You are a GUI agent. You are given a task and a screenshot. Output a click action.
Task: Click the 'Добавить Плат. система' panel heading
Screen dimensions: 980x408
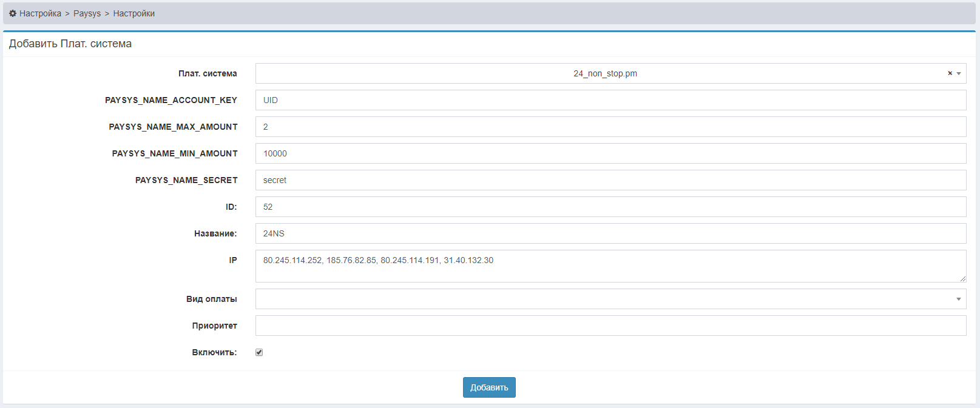70,44
